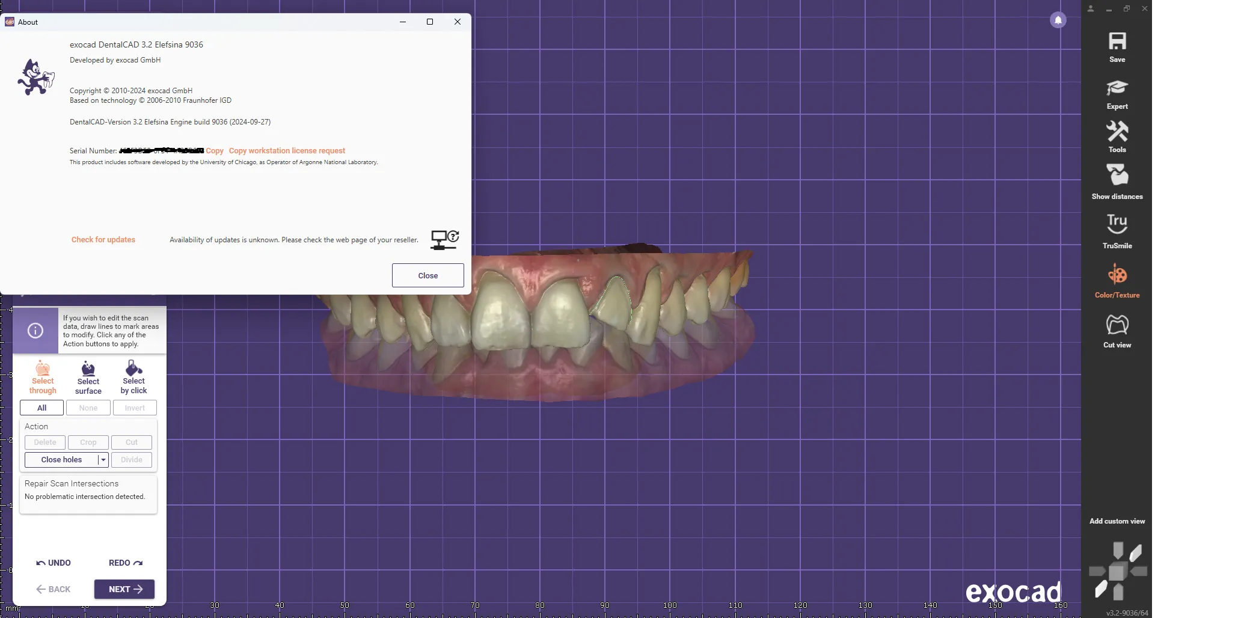This screenshot has height=618, width=1241.
Task: Click the Crop action button
Action: pos(88,442)
